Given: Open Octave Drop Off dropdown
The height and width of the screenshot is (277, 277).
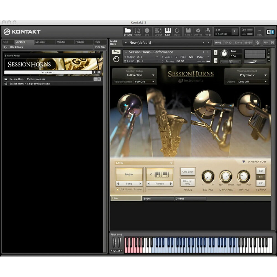Looking at the screenshot, I should click(252, 82).
